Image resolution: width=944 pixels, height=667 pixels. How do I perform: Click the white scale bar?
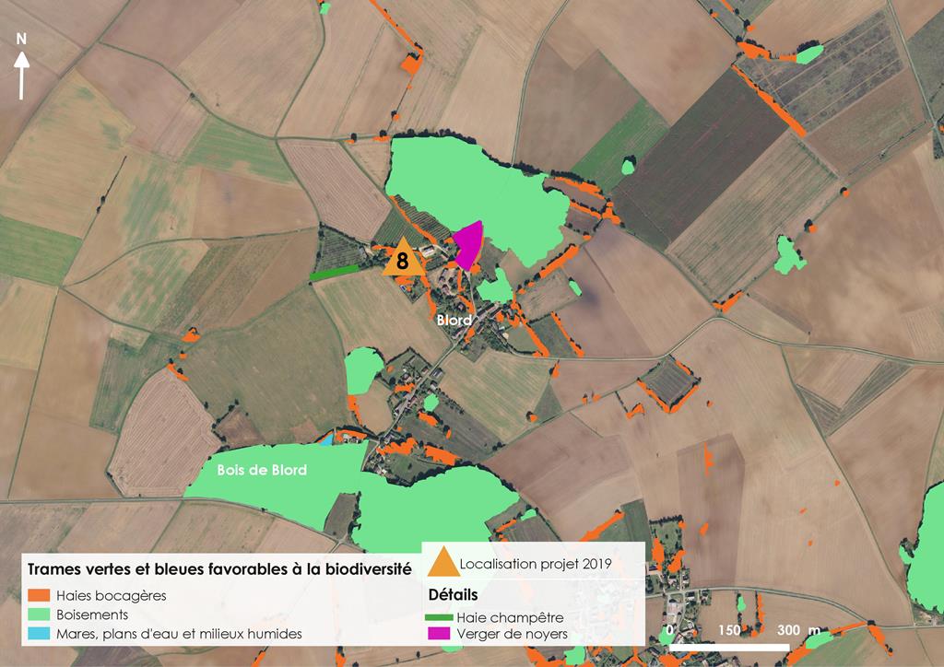pyautogui.click(x=729, y=648)
